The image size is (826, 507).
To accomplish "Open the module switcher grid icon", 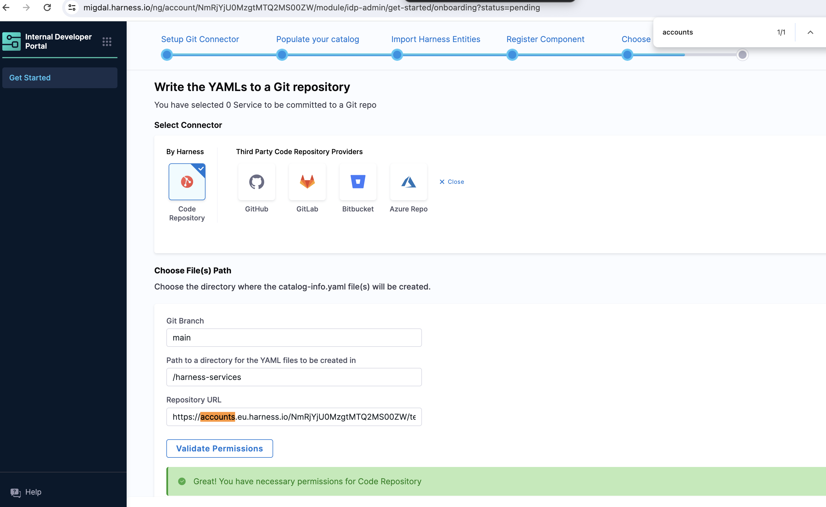I will pos(106,41).
